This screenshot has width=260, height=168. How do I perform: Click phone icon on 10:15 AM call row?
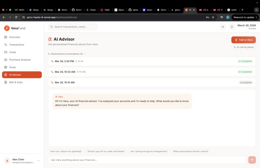[x=52, y=83]
